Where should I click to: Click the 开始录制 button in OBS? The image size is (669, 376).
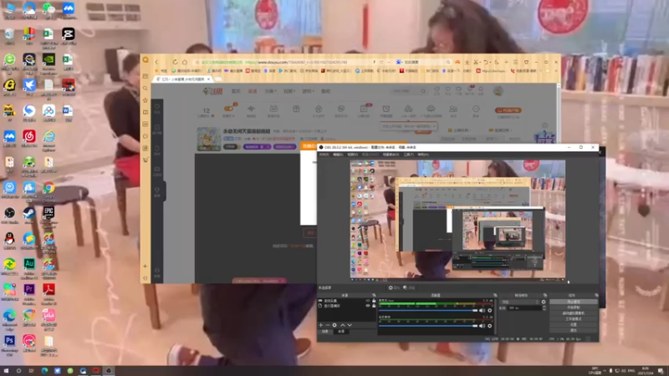574,307
